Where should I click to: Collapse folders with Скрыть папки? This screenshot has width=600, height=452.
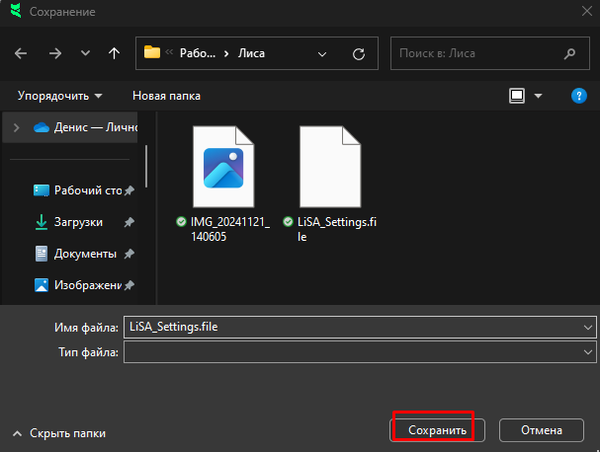(x=59, y=432)
